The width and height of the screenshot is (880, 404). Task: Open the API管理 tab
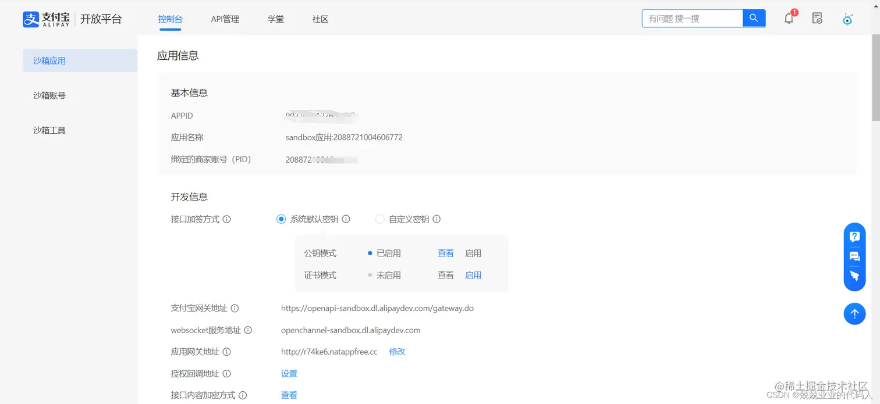pos(225,19)
